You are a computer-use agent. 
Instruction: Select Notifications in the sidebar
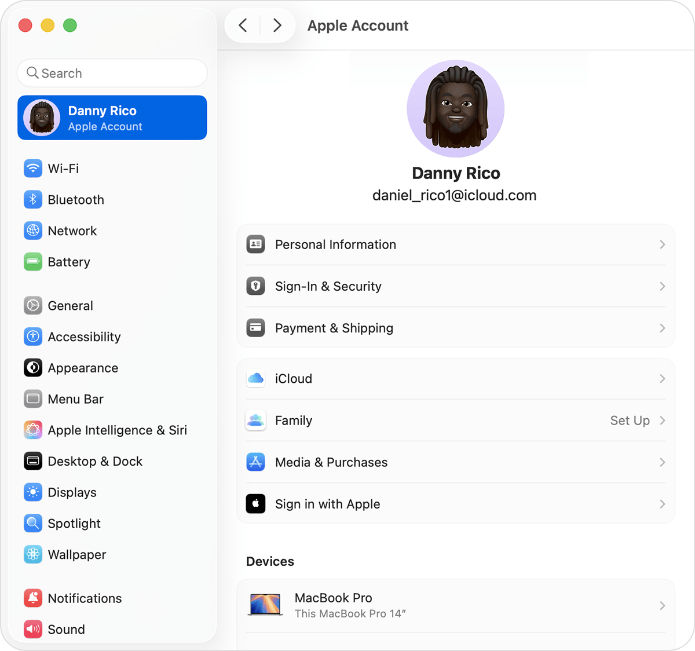pos(33,598)
